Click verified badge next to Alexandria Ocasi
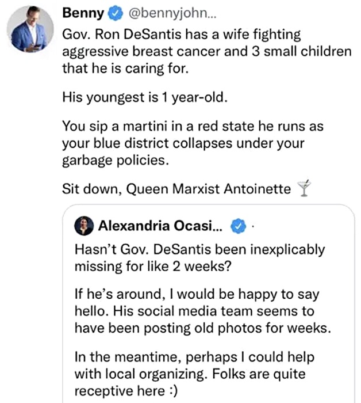The image size is (361, 403). coord(237,226)
